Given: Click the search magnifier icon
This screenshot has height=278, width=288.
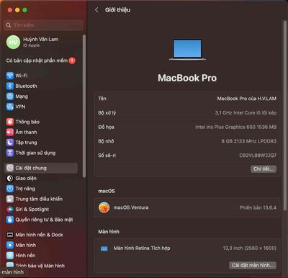Looking at the screenshot, I should tap(9, 25).
